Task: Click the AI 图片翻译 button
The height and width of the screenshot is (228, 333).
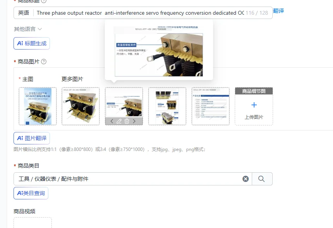Action: coord(32,138)
